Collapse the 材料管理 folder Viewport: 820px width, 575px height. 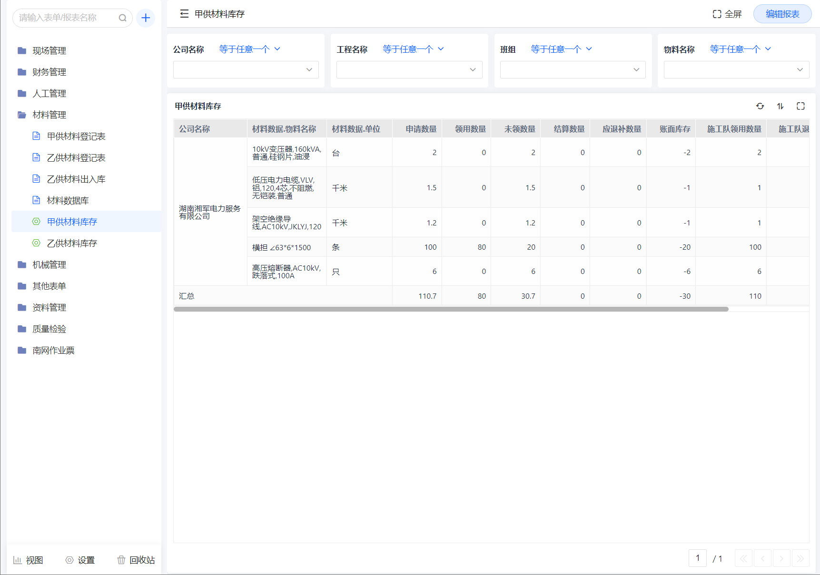point(49,115)
